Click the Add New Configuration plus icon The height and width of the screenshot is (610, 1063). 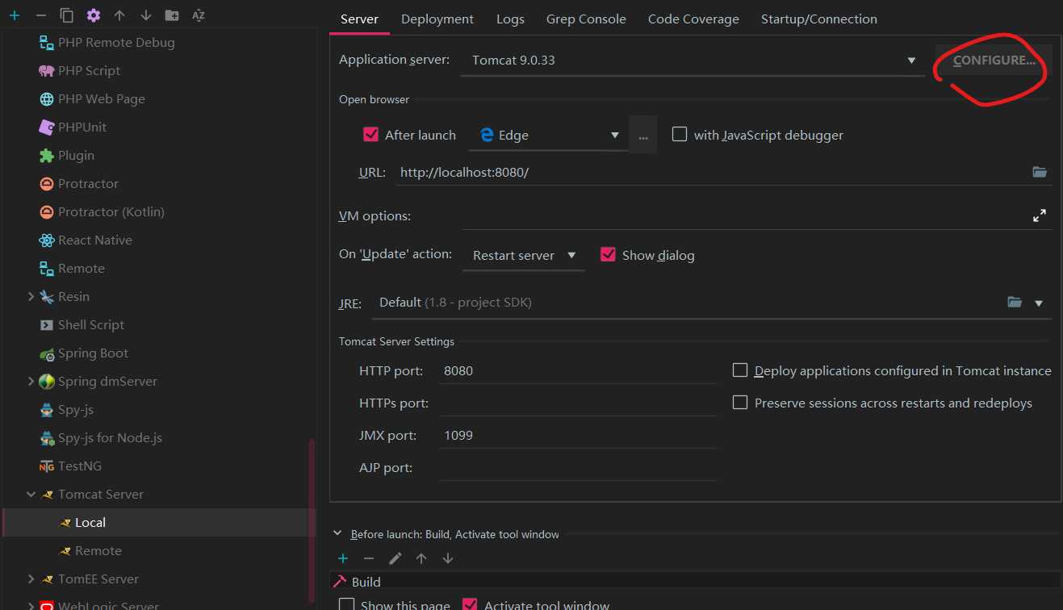click(x=15, y=15)
